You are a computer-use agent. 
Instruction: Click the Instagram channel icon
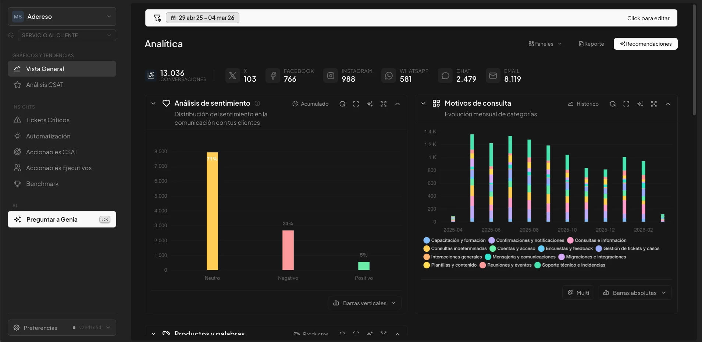coord(331,75)
